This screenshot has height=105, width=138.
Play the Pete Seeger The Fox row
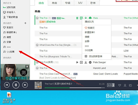(77, 62)
